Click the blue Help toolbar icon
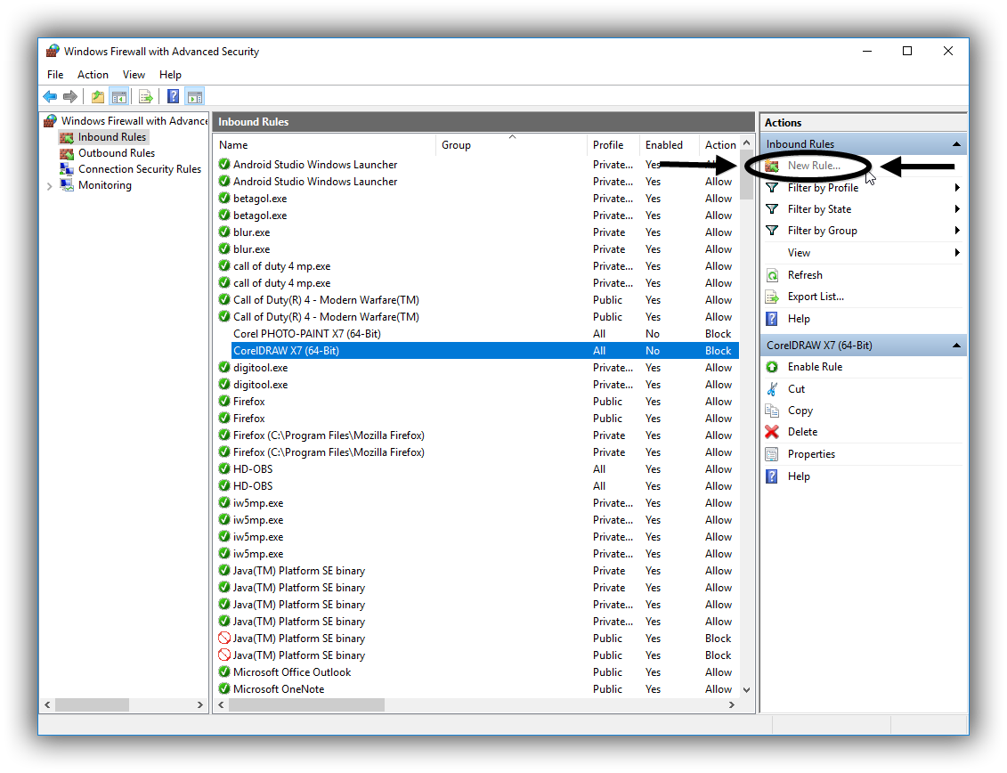Viewport: 1007px width, 773px height. click(174, 97)
